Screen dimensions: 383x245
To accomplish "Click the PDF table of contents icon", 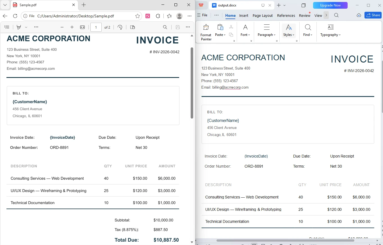I will coord(7,27).
